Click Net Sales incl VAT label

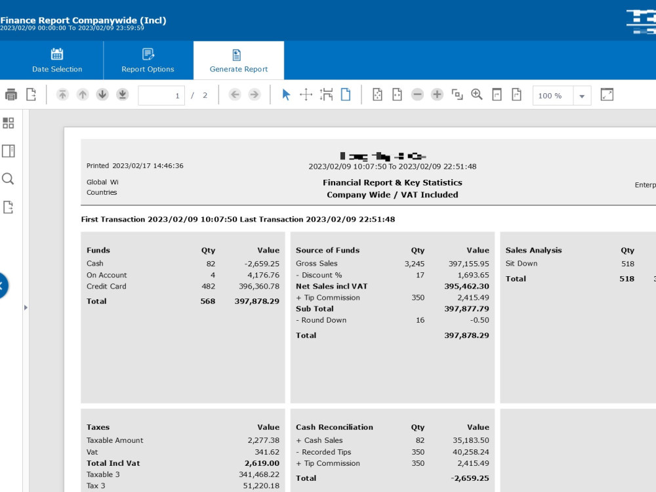[332, 287]
